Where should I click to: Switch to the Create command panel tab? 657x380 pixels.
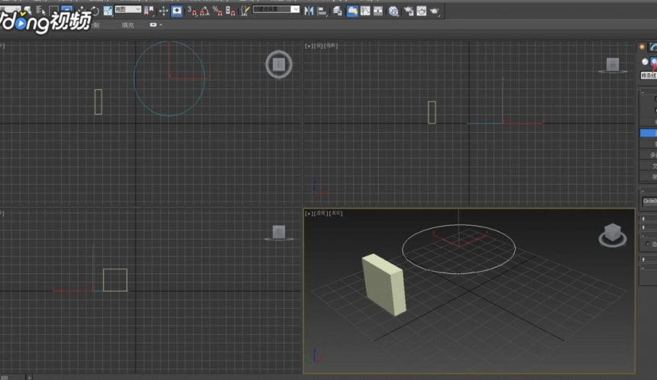point(642,47)
